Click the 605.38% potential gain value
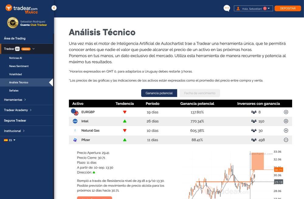The image size is (304, 199). coord(197,131)
